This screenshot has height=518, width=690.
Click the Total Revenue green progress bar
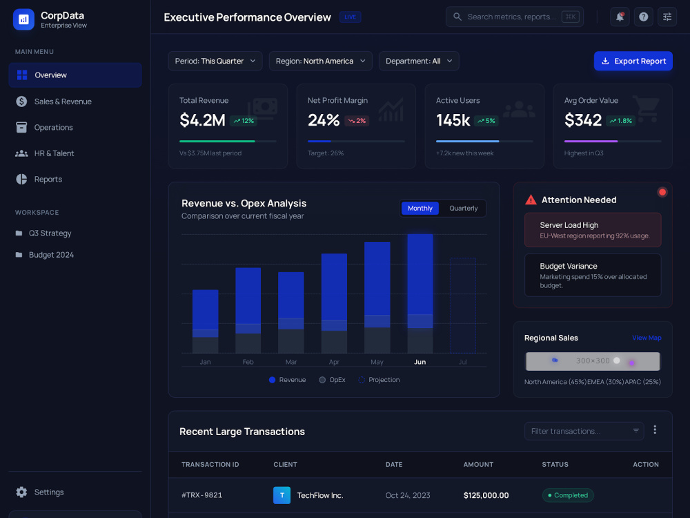pos(217,142)
